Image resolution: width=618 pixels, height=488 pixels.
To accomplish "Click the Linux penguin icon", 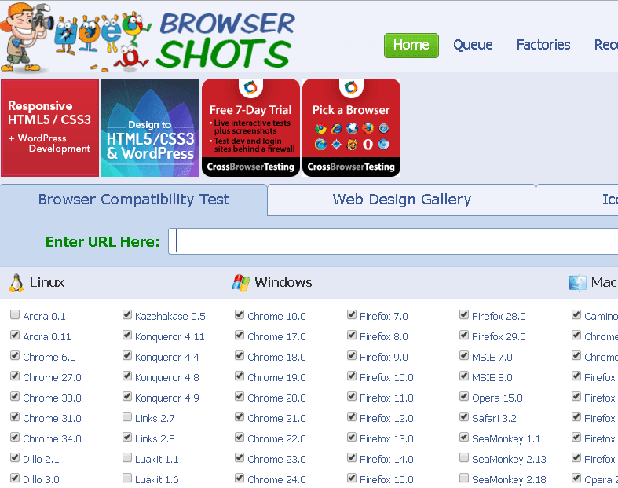I will click(16, 282).
